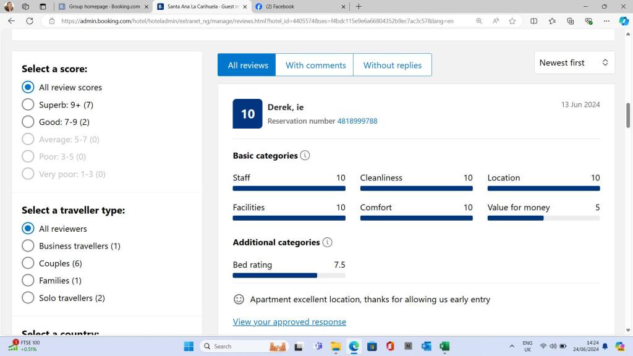Open File Explorer from the taskbar

[336, 346]
